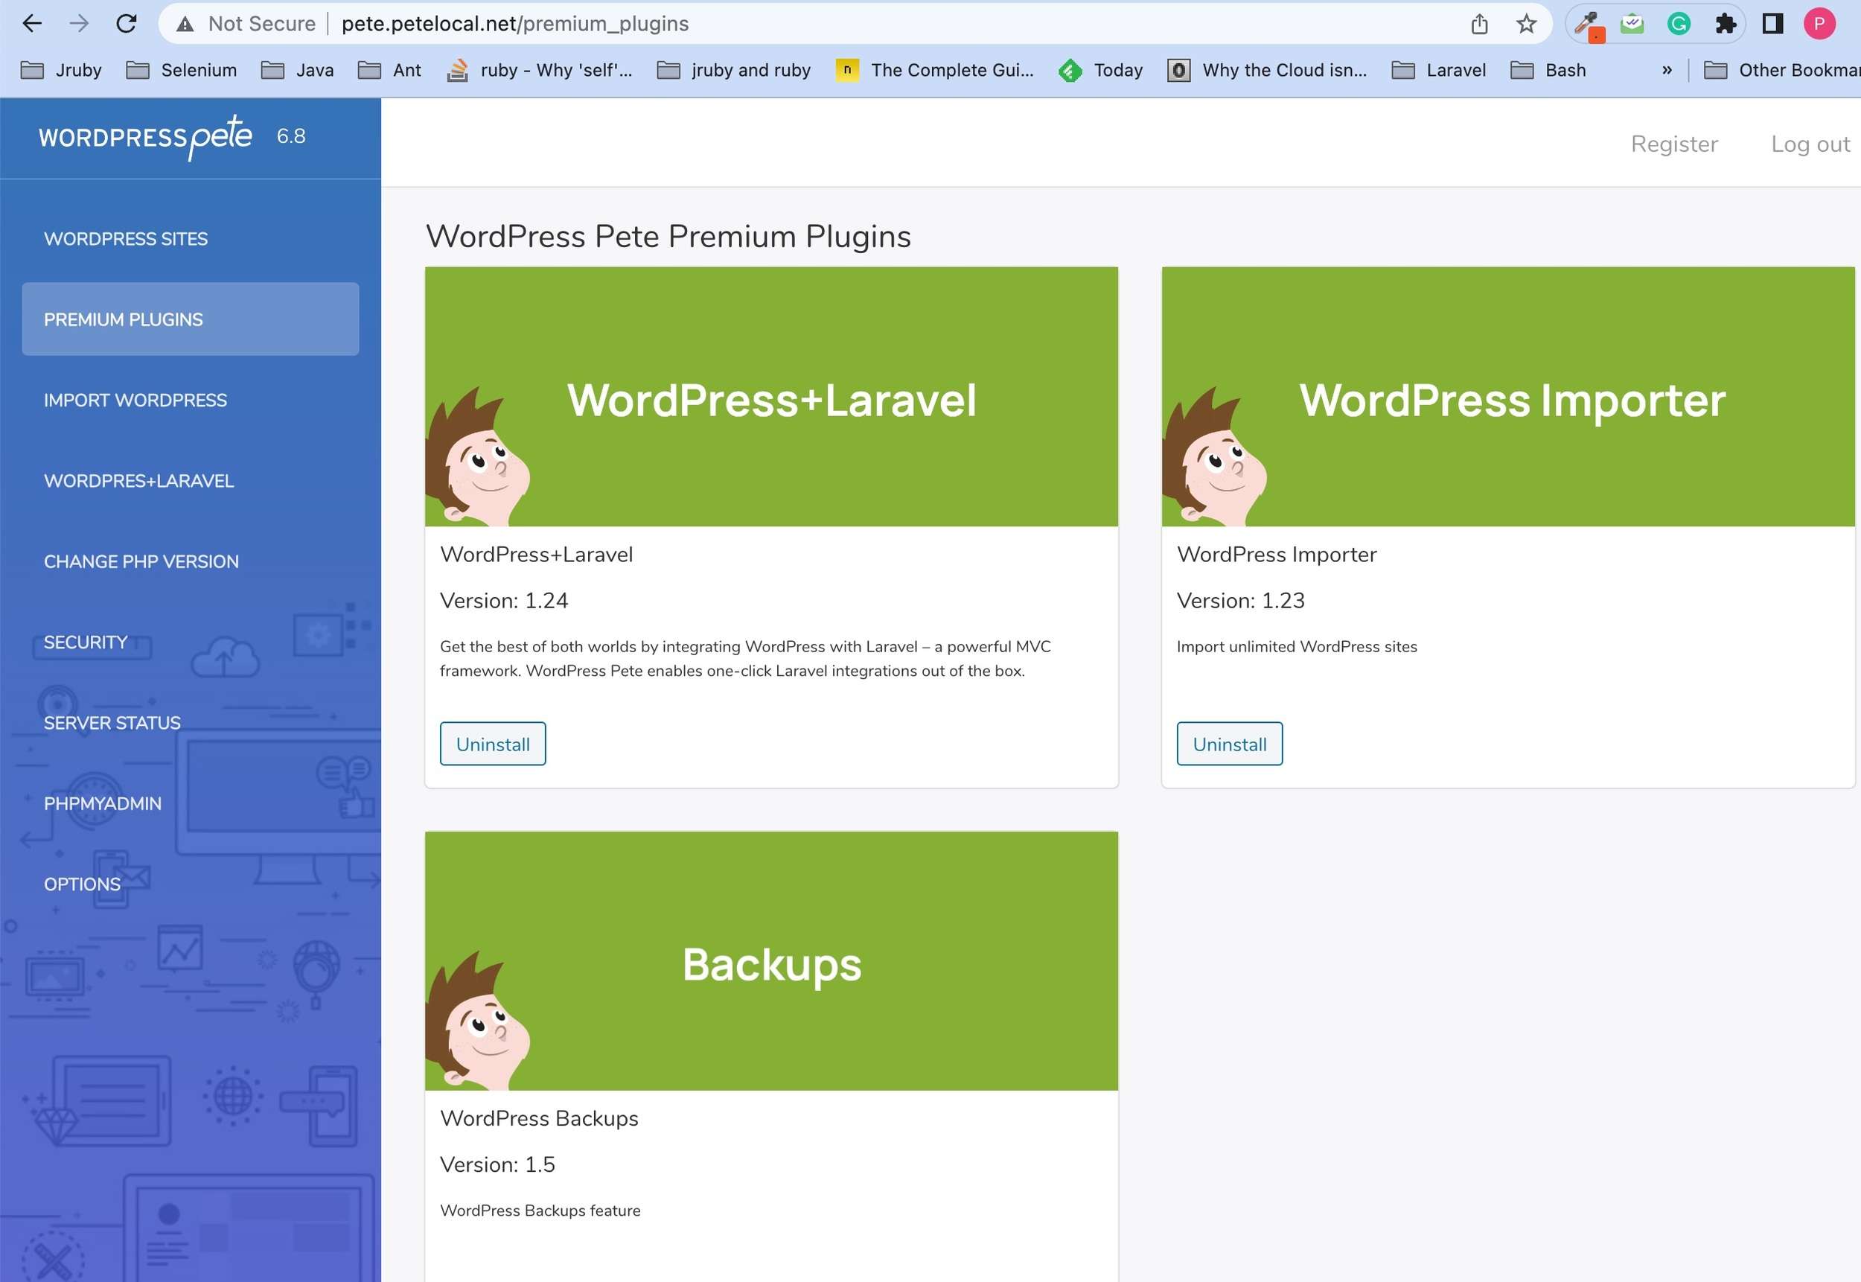
Task: Uninstall the WordPress+Laravel plugin
Action: (x=492, y=744)
